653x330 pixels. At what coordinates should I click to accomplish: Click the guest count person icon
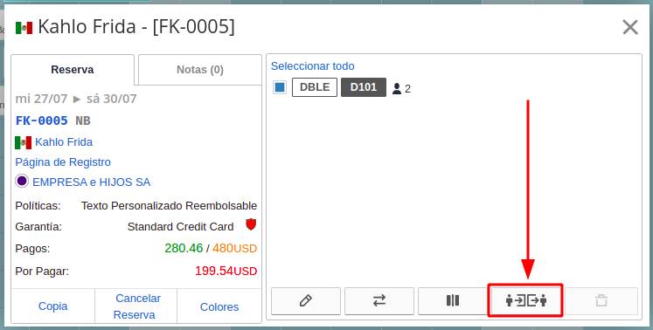pos(397,88)
